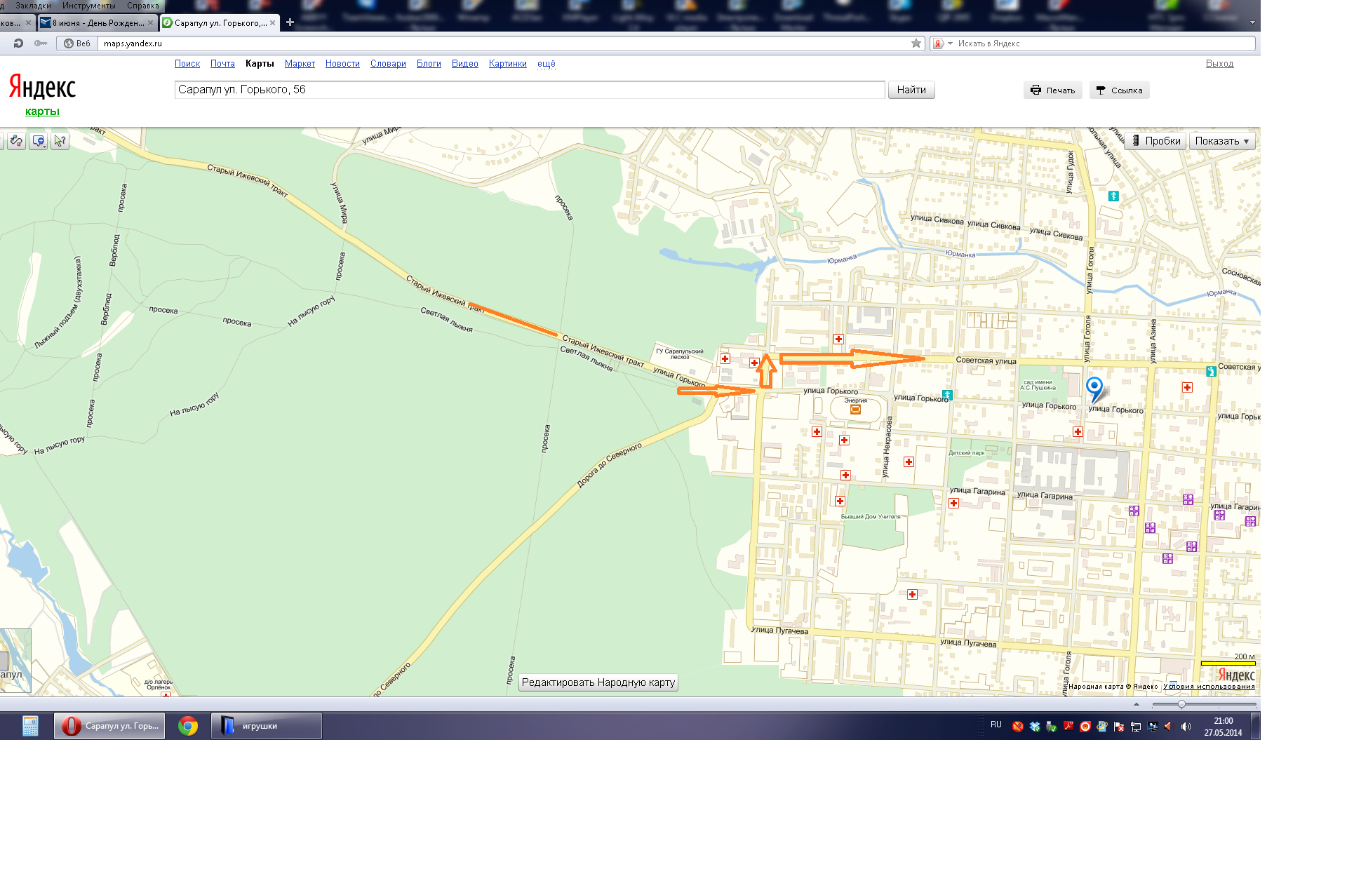Bookmark the page using the star icon
Image resolution: width=1347 pixels, height=876 pixels.
point(916,43)
